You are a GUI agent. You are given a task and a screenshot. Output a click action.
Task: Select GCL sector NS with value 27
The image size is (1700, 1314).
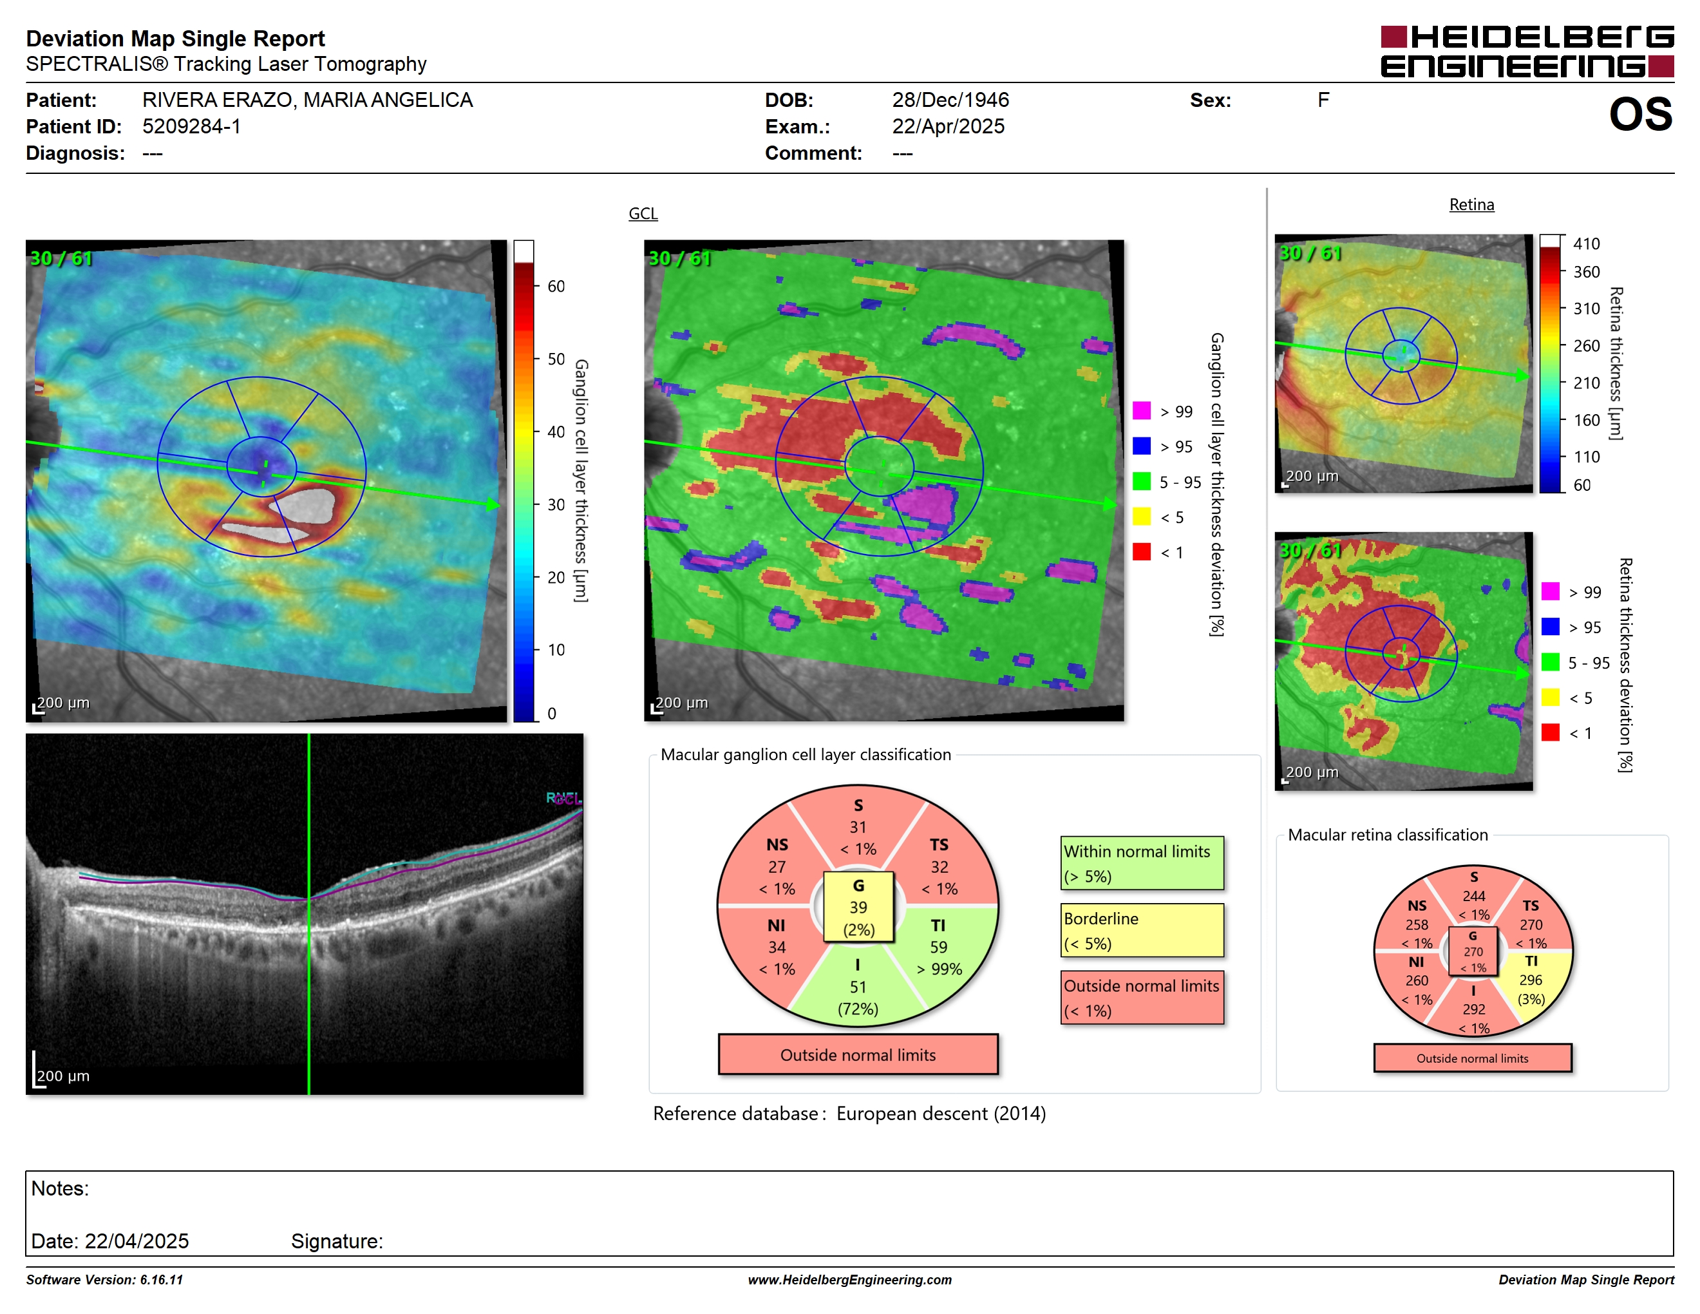pos(777,866)
